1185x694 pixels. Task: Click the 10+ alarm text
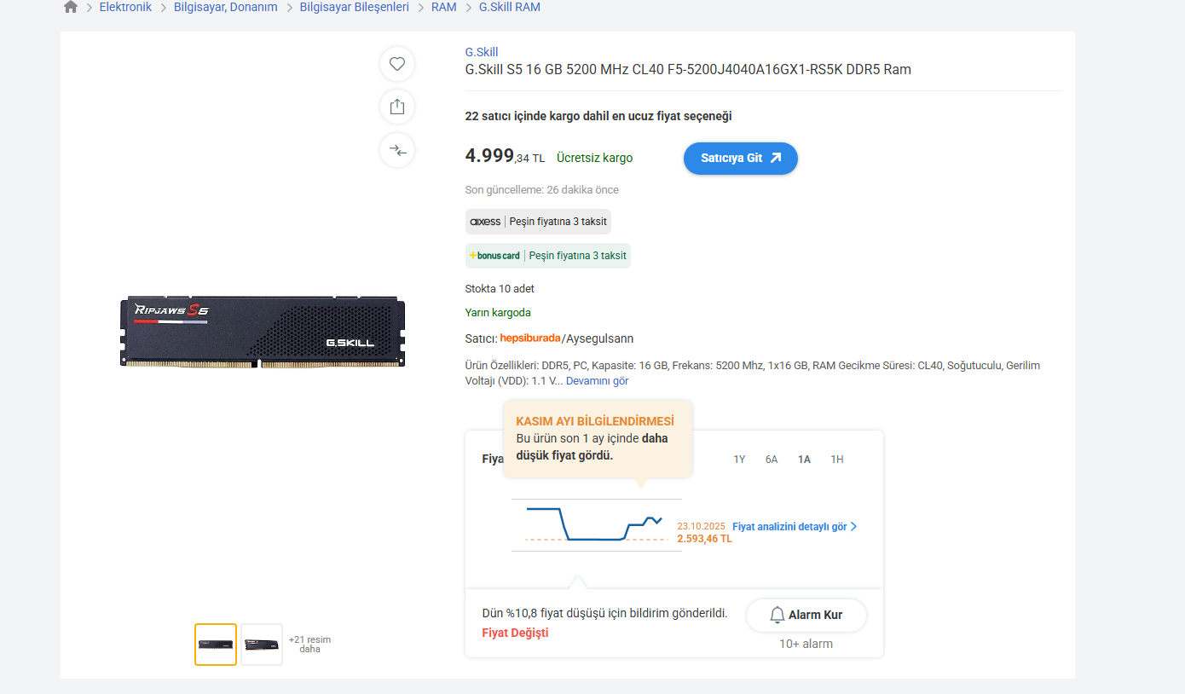pyautogui.click(x=806, y=644)
